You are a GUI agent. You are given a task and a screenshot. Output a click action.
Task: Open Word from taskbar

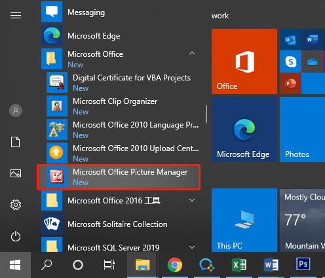click(271, 265)
